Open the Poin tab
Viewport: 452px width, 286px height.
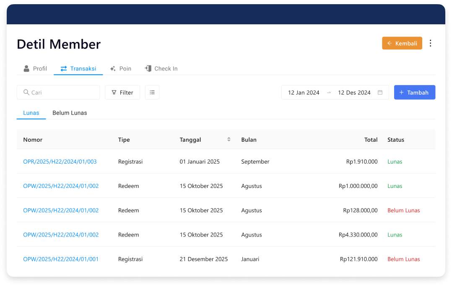click(x=120, y=69)
